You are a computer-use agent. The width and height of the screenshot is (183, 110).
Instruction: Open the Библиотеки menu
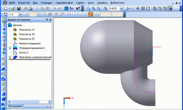coord(117,3)
